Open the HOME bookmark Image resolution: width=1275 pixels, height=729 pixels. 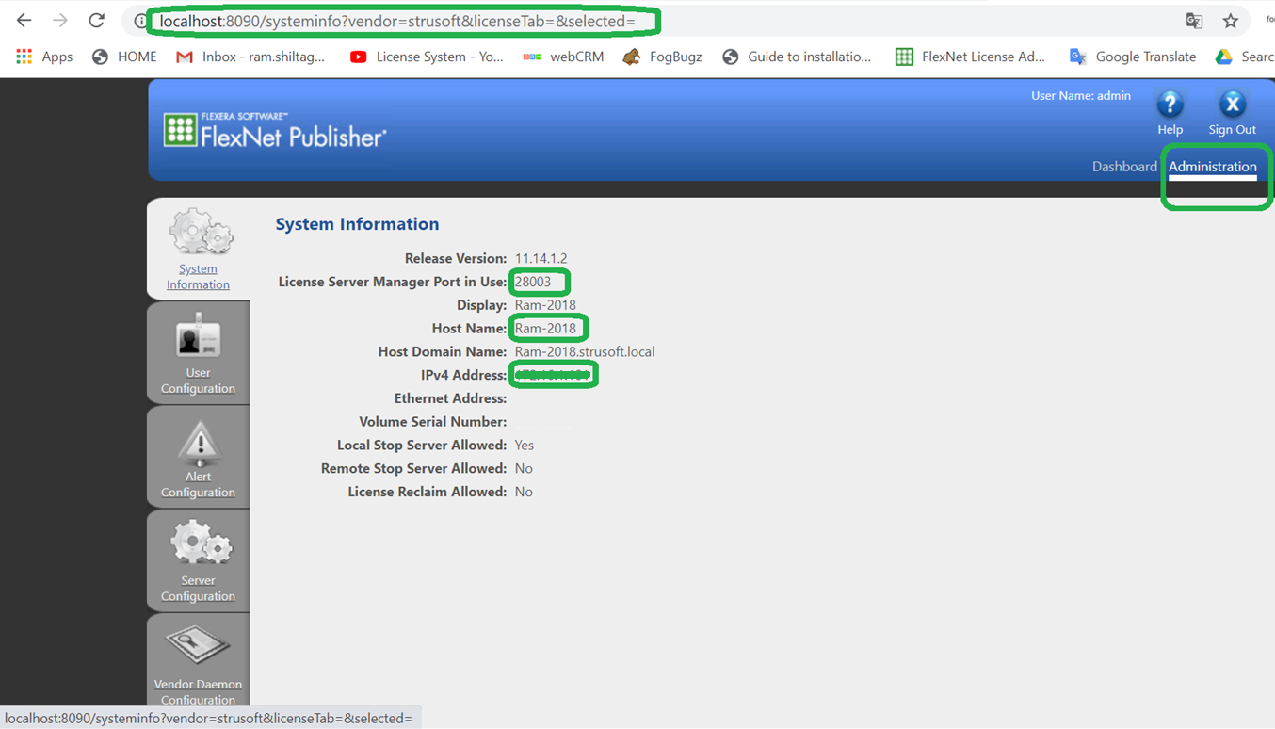[x=124, y=57]
